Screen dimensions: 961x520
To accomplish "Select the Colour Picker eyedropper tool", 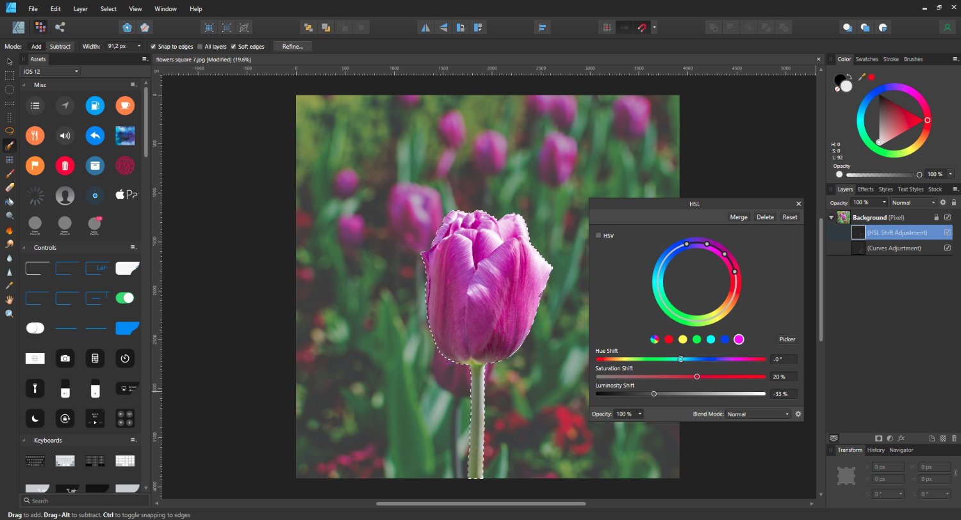I will click(x=10, y=287).
